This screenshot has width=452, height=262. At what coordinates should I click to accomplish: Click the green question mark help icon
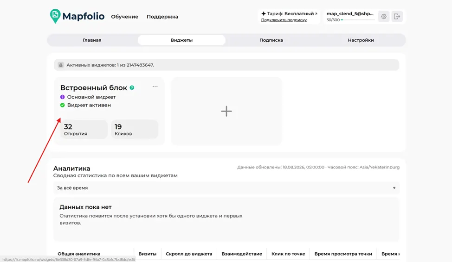point(132,87)
